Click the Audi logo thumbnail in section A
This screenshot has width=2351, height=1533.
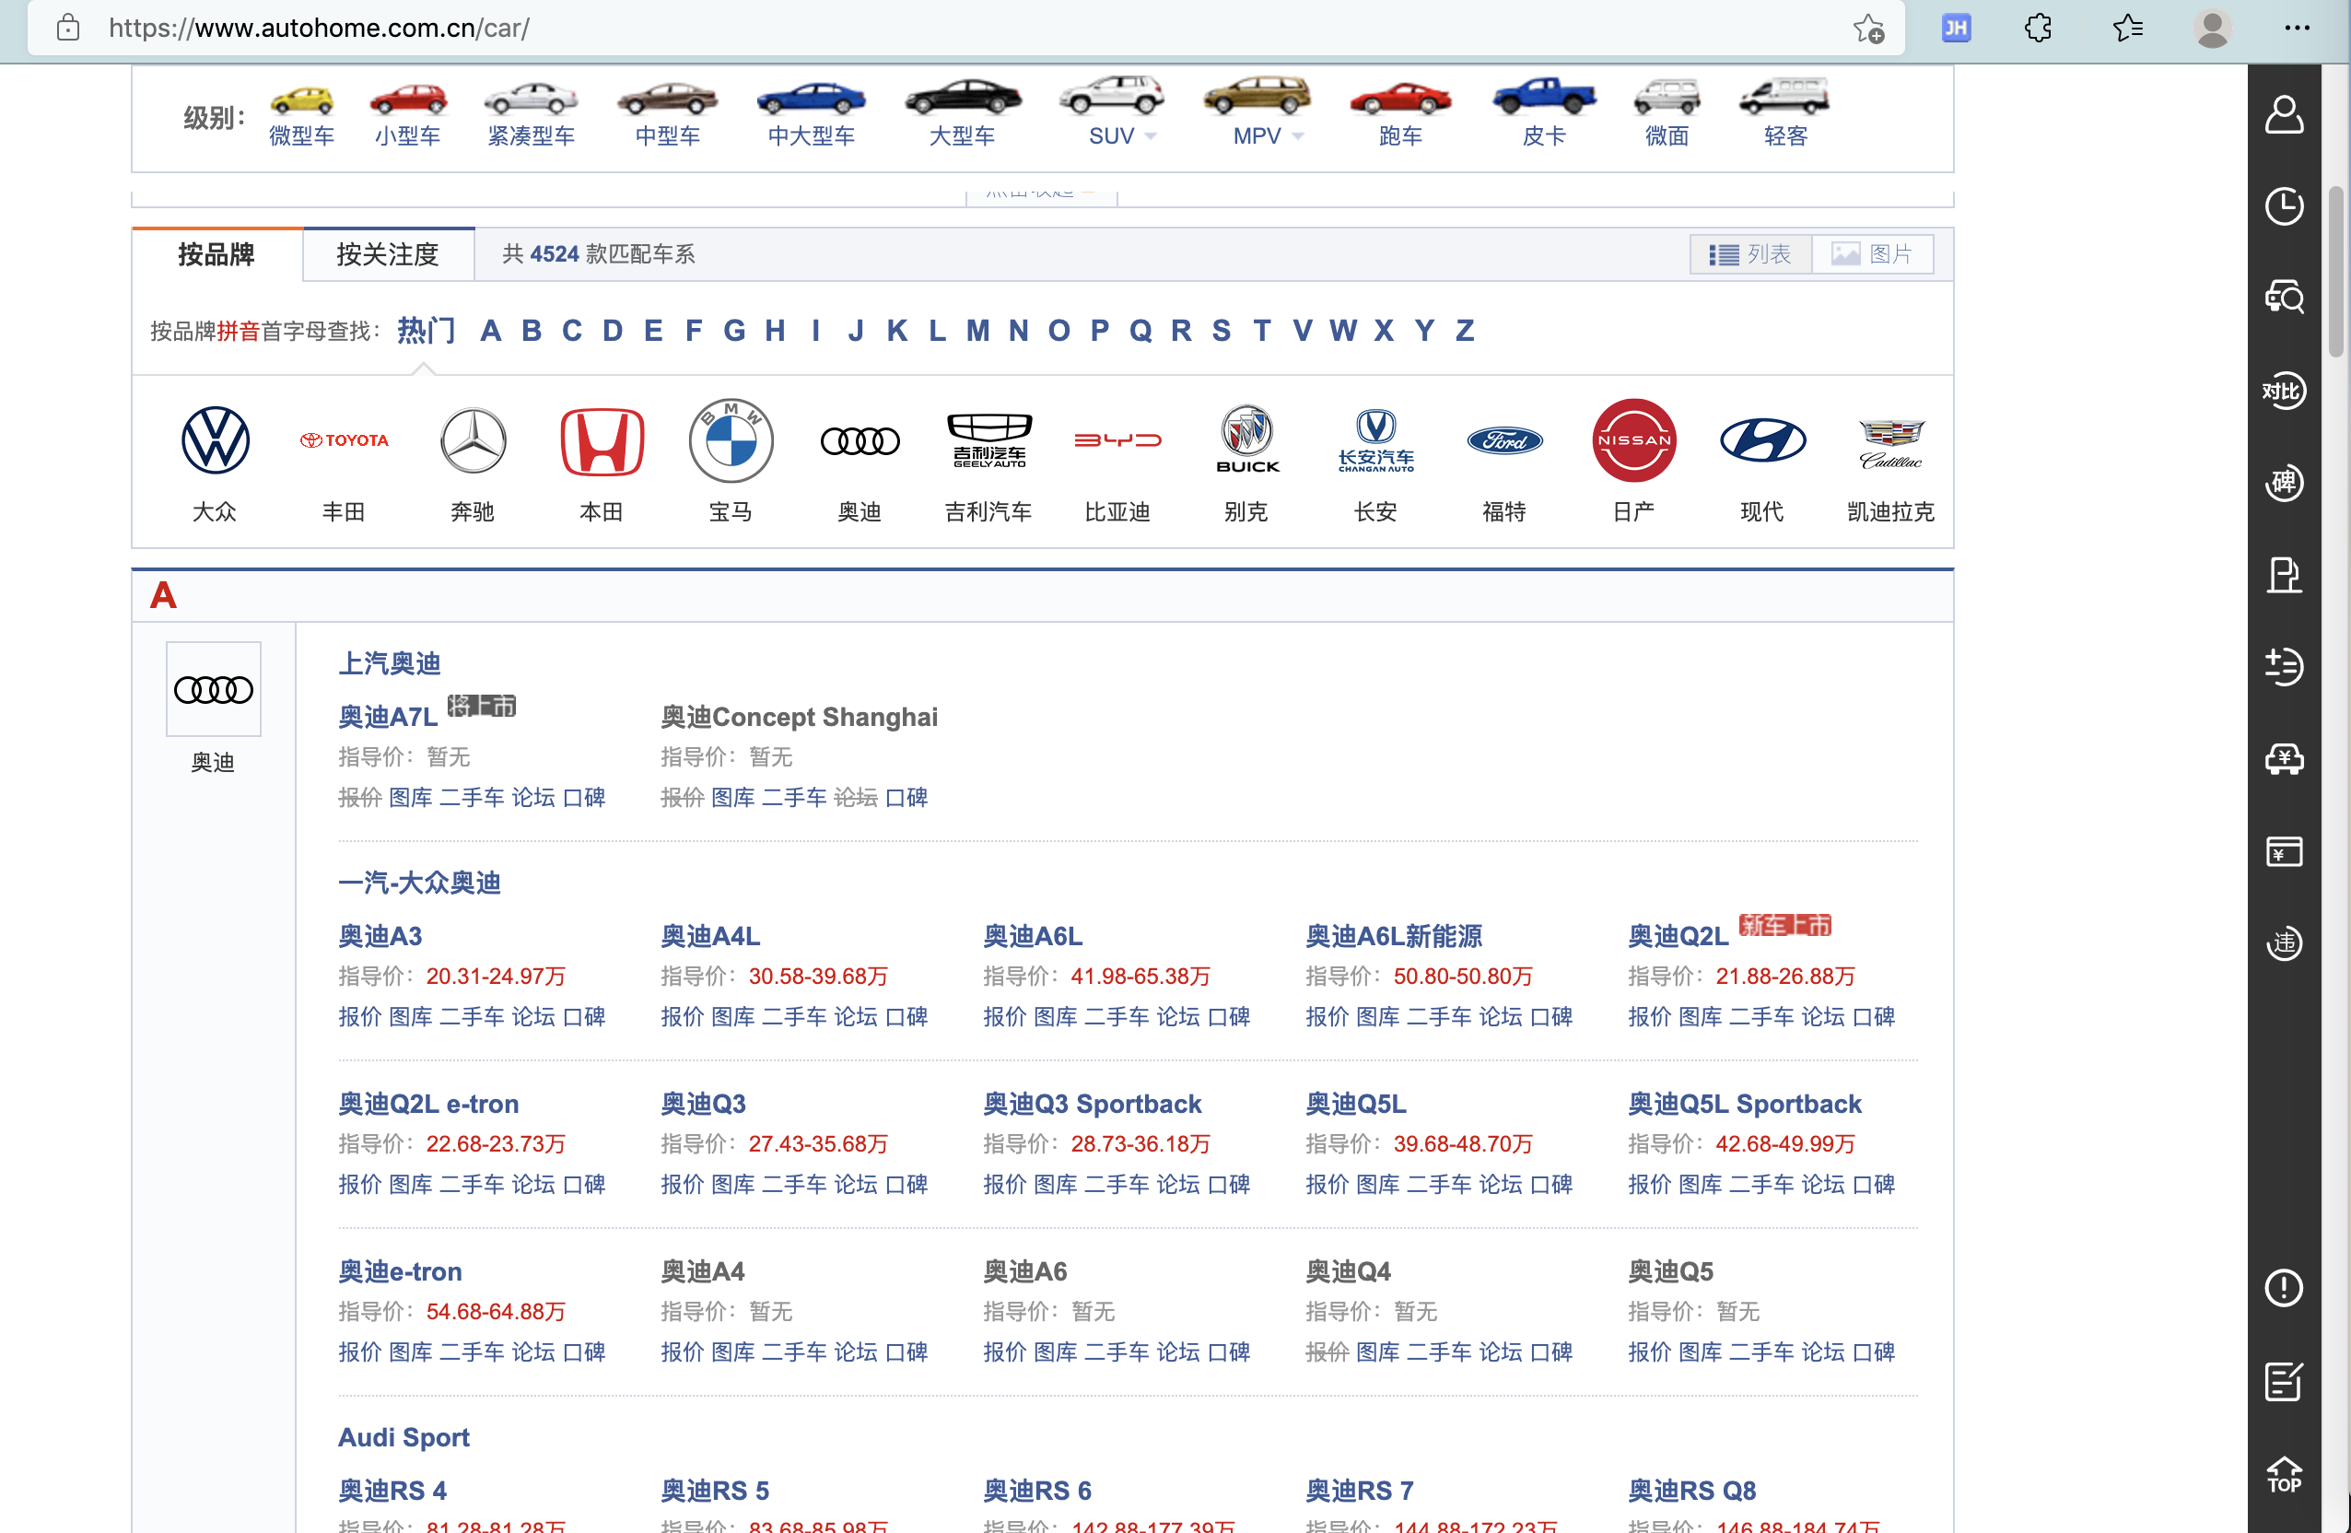[214, 688]
